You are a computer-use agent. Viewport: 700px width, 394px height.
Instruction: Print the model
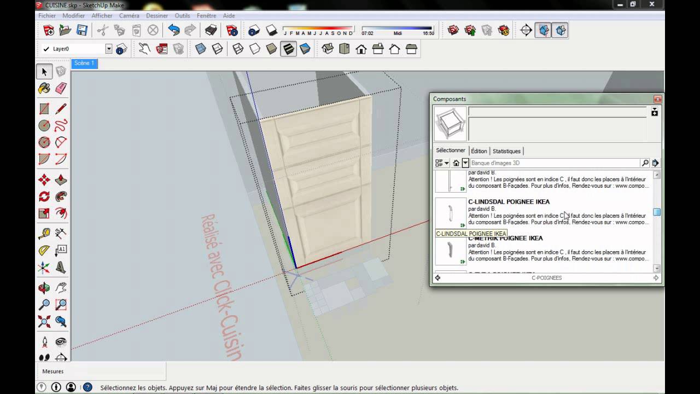tap(211, 30)
